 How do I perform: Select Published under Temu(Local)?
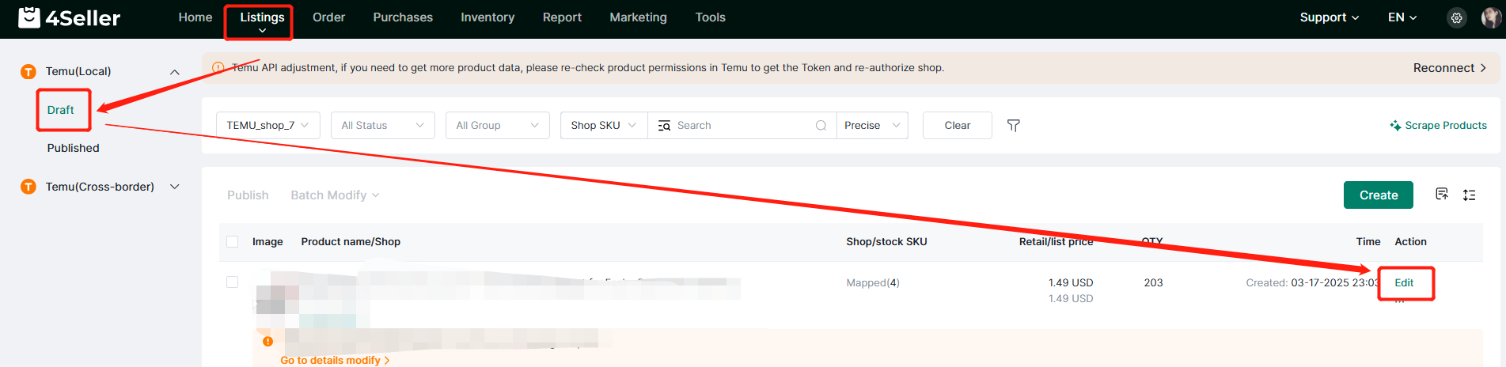(x=73, y=148)
